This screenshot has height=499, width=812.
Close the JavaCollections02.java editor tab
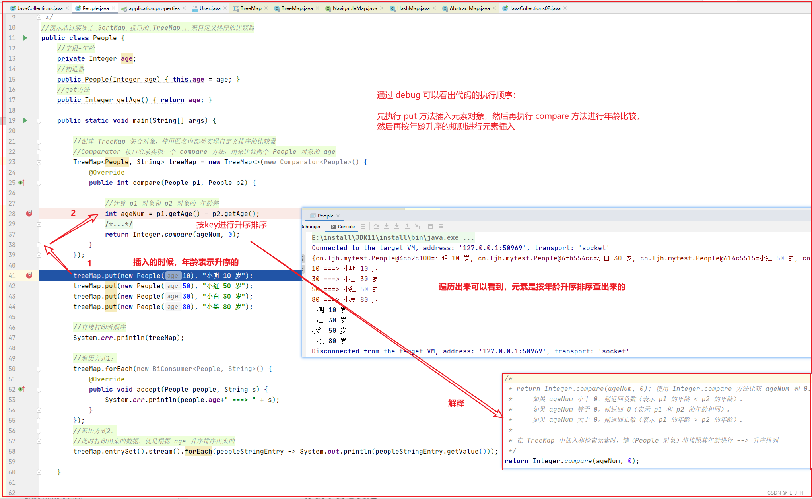[x=565, y=8]
